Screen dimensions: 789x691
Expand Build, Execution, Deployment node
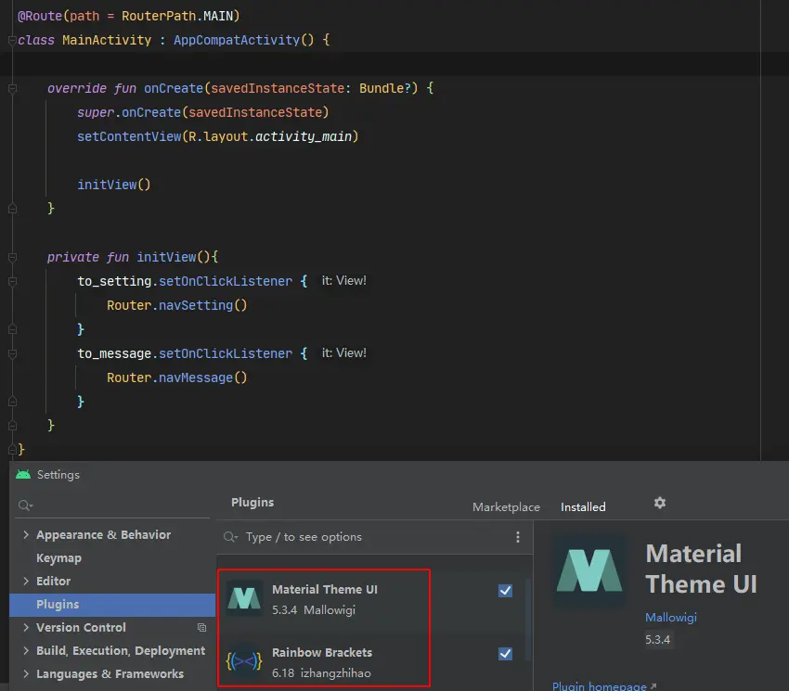(x=26, y=650)
